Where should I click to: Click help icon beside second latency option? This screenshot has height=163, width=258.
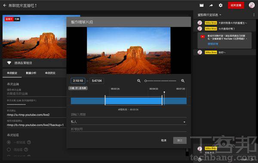pyautogui.click(x=26, y=149)
